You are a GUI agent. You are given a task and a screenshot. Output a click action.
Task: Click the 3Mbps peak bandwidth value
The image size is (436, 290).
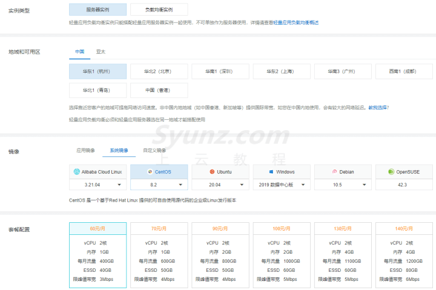pos(107,279)
